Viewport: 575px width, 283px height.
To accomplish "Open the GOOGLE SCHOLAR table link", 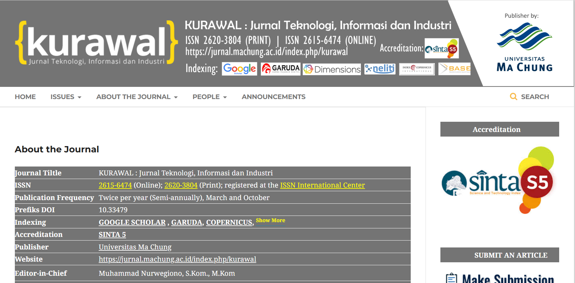I will [x=132, y=222].
